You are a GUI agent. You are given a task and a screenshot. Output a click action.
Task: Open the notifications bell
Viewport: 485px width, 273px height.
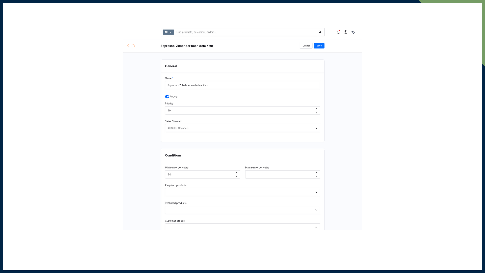[x=338, y=32]
